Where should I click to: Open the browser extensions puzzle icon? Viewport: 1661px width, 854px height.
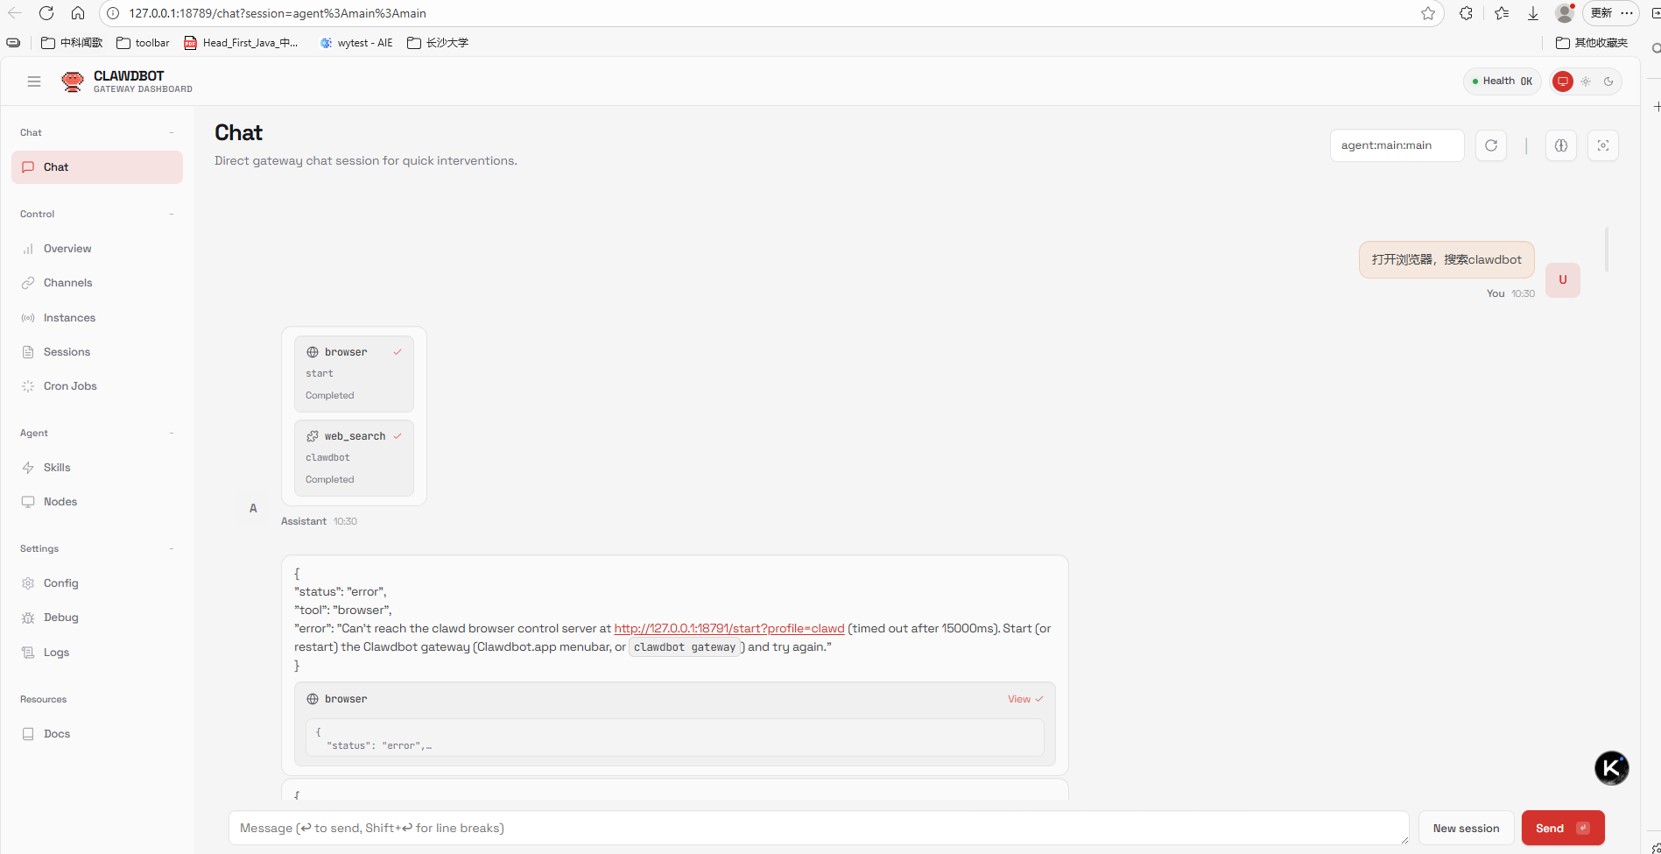click(x=1466, y=13)
